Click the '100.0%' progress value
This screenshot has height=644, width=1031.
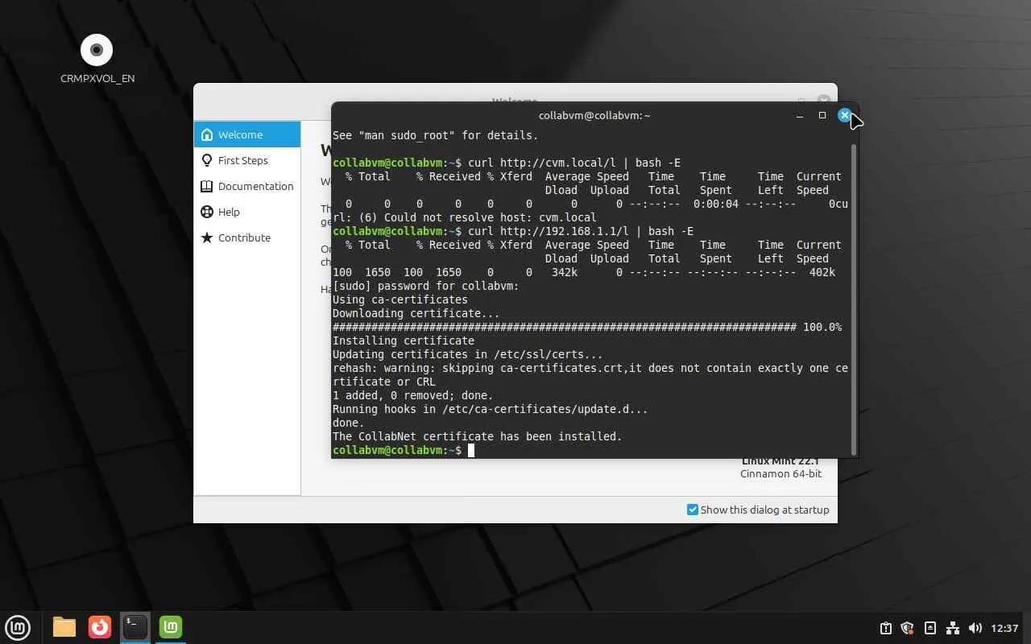822,327
